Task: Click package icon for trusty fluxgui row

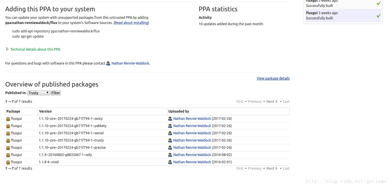Action: pyautogui.click(x=8, y=141)
